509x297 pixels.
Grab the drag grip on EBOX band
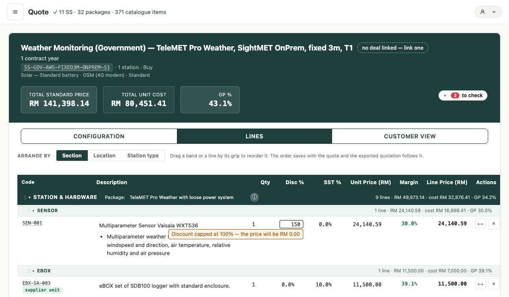click(x=29, y=271)
